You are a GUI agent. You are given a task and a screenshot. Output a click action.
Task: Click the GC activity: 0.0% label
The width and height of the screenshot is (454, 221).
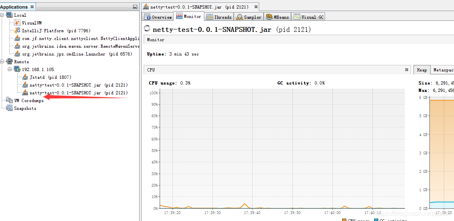pyautogui.click(x=301, y=83)
